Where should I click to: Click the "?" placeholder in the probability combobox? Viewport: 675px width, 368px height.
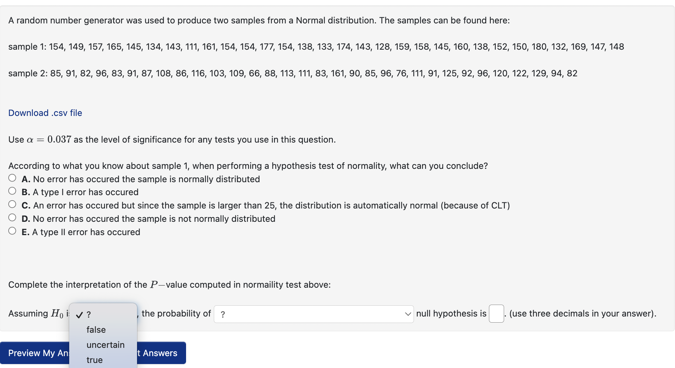click(x=223, y=314)
